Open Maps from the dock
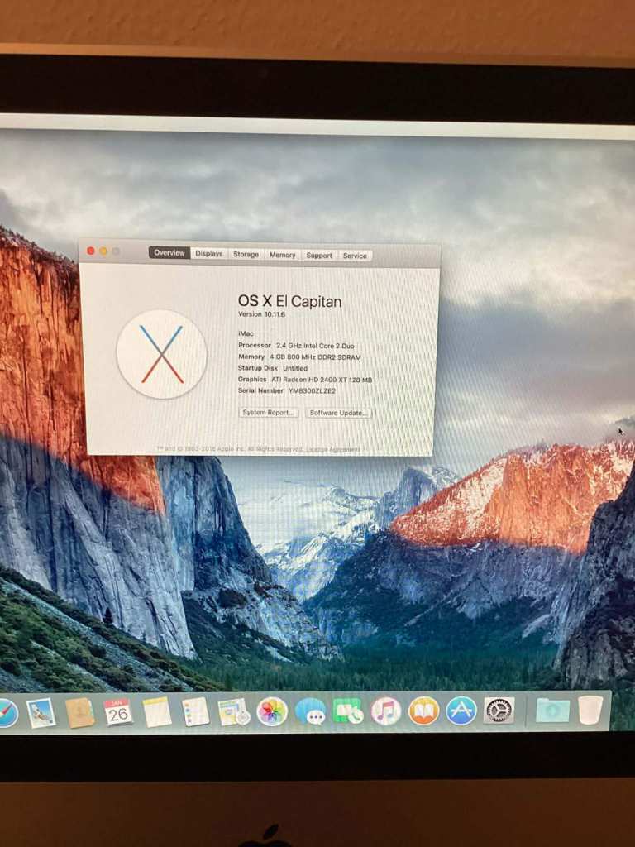The image size is (635, 847). 234,712
